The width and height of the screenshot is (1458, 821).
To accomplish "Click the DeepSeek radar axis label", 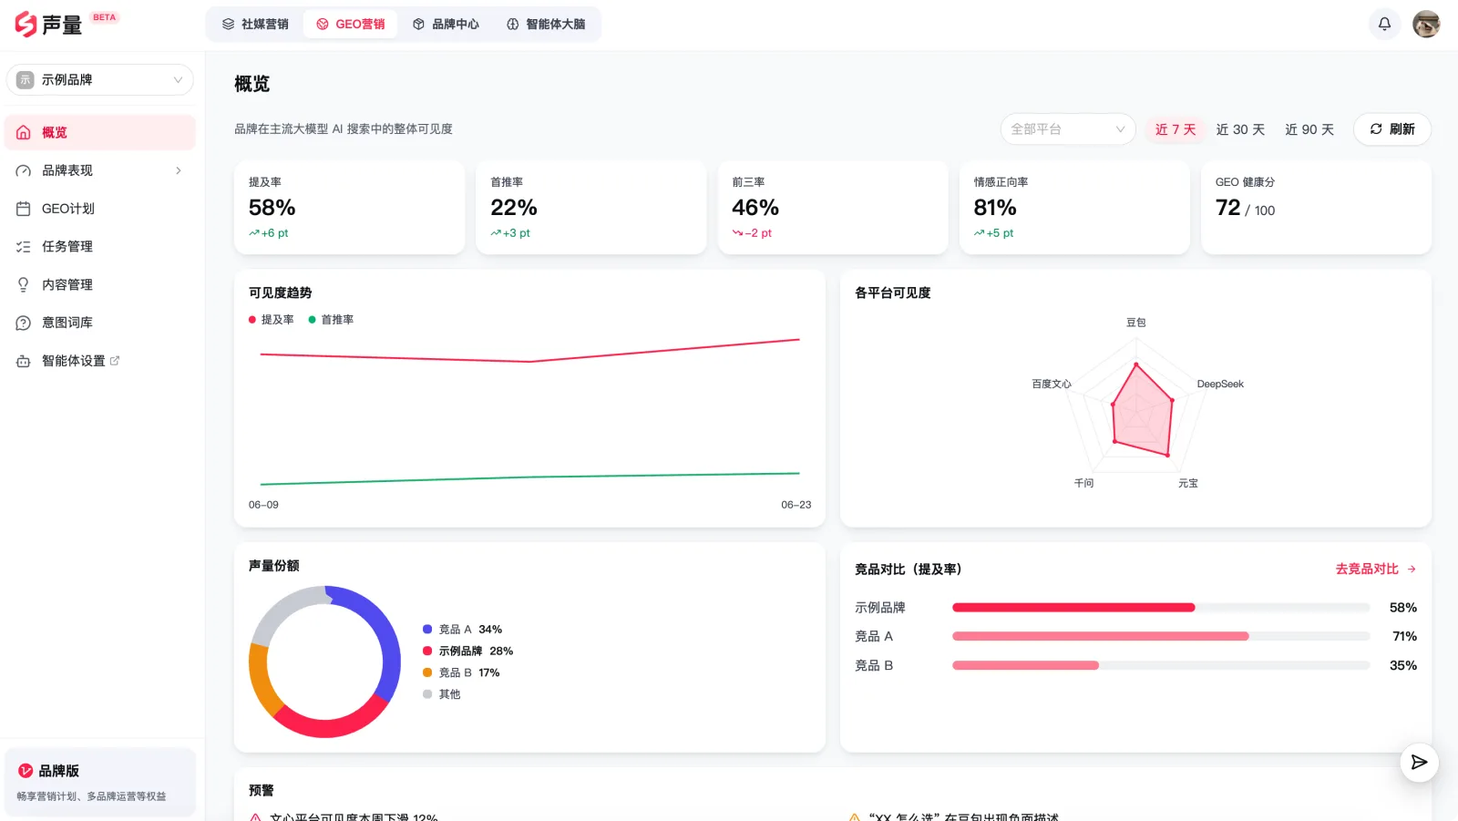I will (1220, 385).
